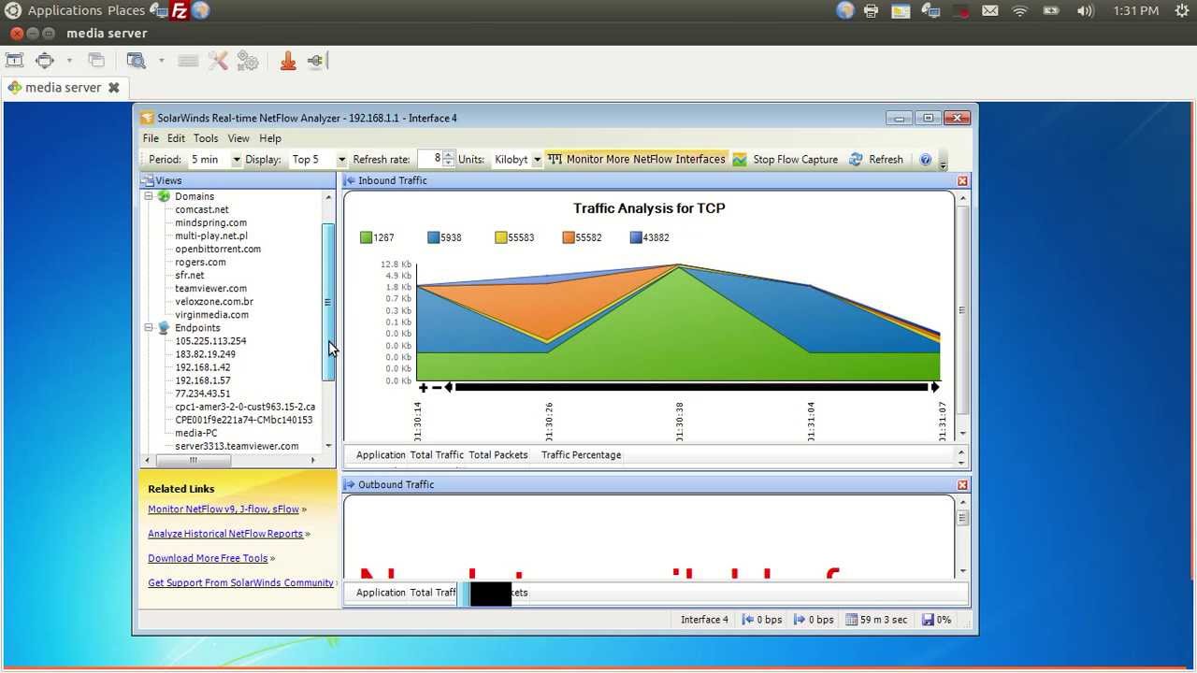Click the magnifier screenshot toolbar icon

click(x=137, y=61)
